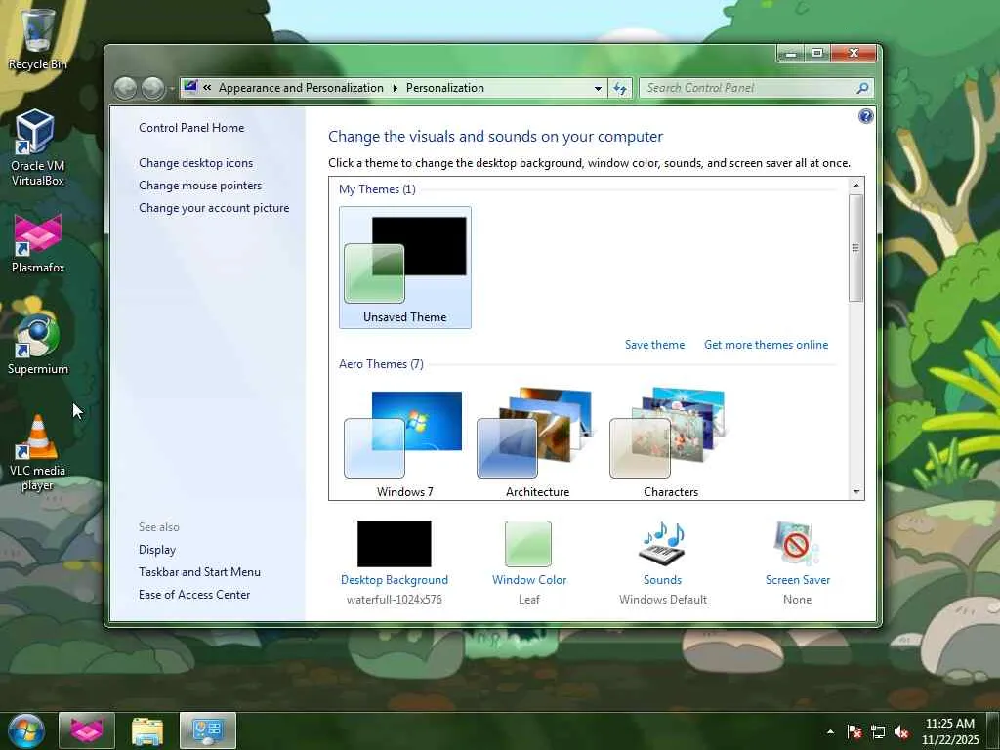This screenshot has width=1000, height=750.
Task: Click Change your account picture link
Action: pos(214,208)
